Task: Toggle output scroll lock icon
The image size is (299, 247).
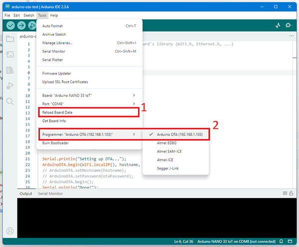Action: click(291, 193)
